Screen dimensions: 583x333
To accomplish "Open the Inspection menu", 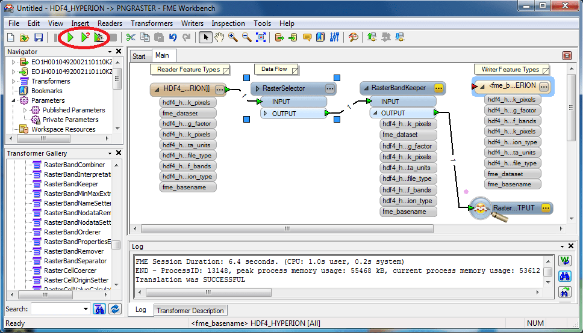I will pos(228,23).
